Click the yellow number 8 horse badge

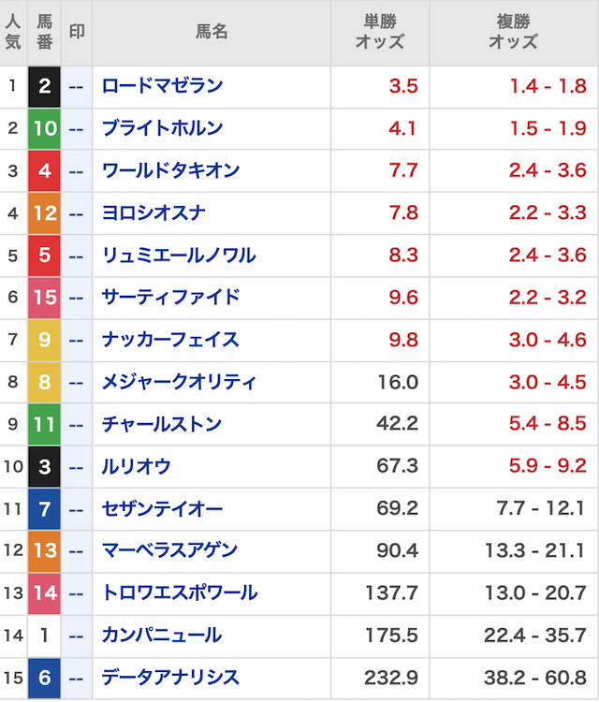coord(45,382)
